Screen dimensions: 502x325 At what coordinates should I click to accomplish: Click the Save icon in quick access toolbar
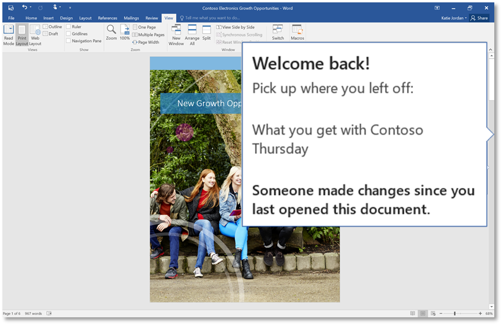pos(11,8)
